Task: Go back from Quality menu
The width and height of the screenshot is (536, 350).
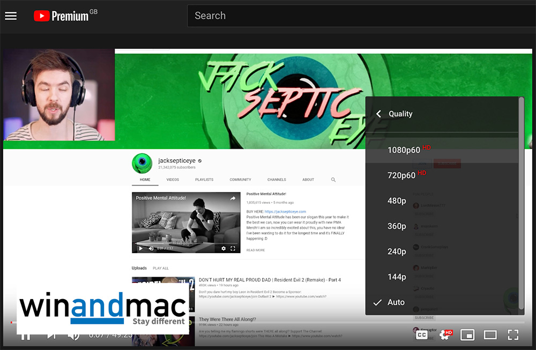Action: tap(378, 114)
